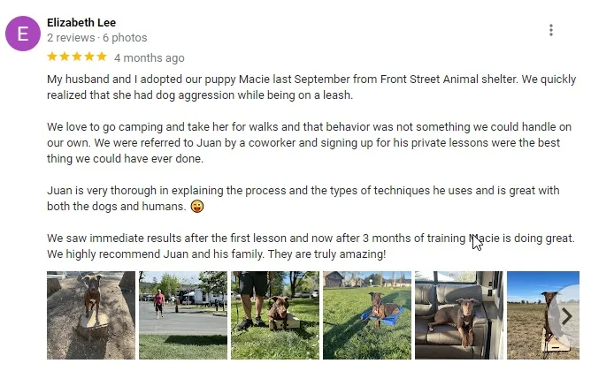The width and height of the screenshot is (591, 371).
Task: Open the partially hidden sixth dog photo
Action: (535, 314)
